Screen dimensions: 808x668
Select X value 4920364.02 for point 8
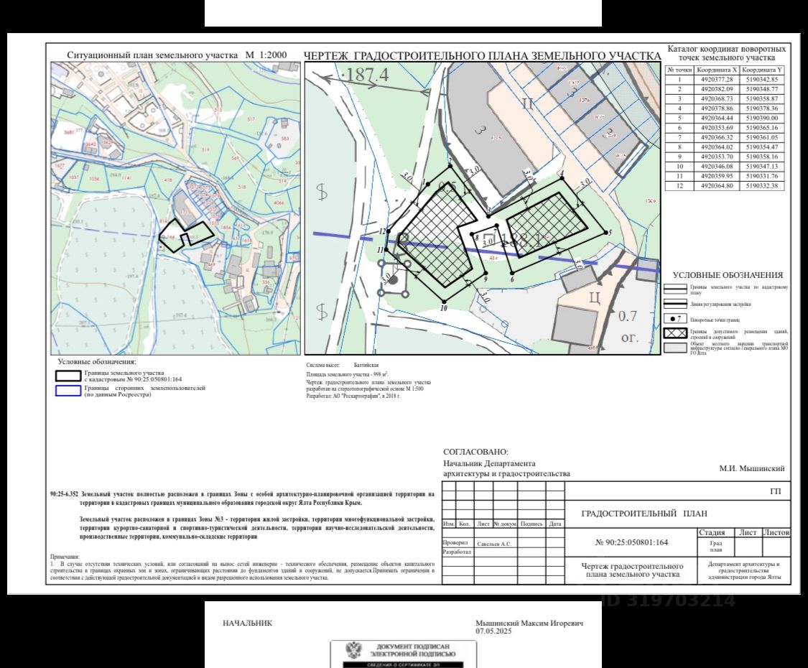tap(717, 147)
